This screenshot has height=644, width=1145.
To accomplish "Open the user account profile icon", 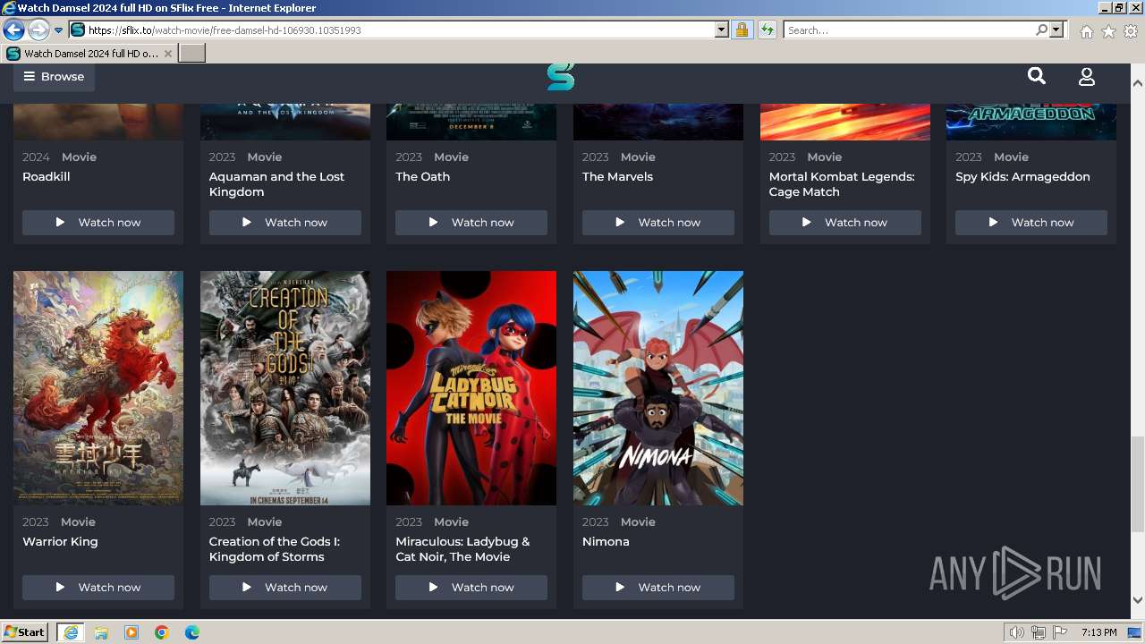I will click(x=1087, y=77).
